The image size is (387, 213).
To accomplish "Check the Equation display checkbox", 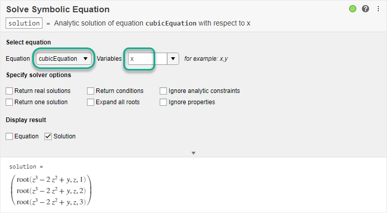I will [9, 136].
